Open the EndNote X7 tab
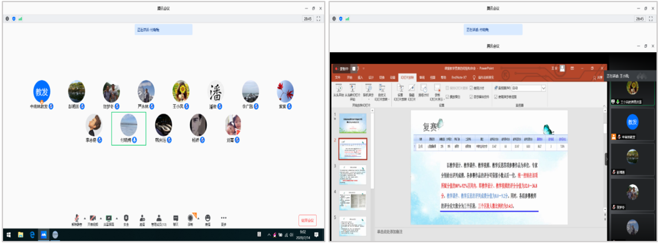 click(x=459, y=77)
